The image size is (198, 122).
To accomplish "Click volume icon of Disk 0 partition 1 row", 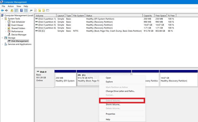I will [x=36, y=19].
